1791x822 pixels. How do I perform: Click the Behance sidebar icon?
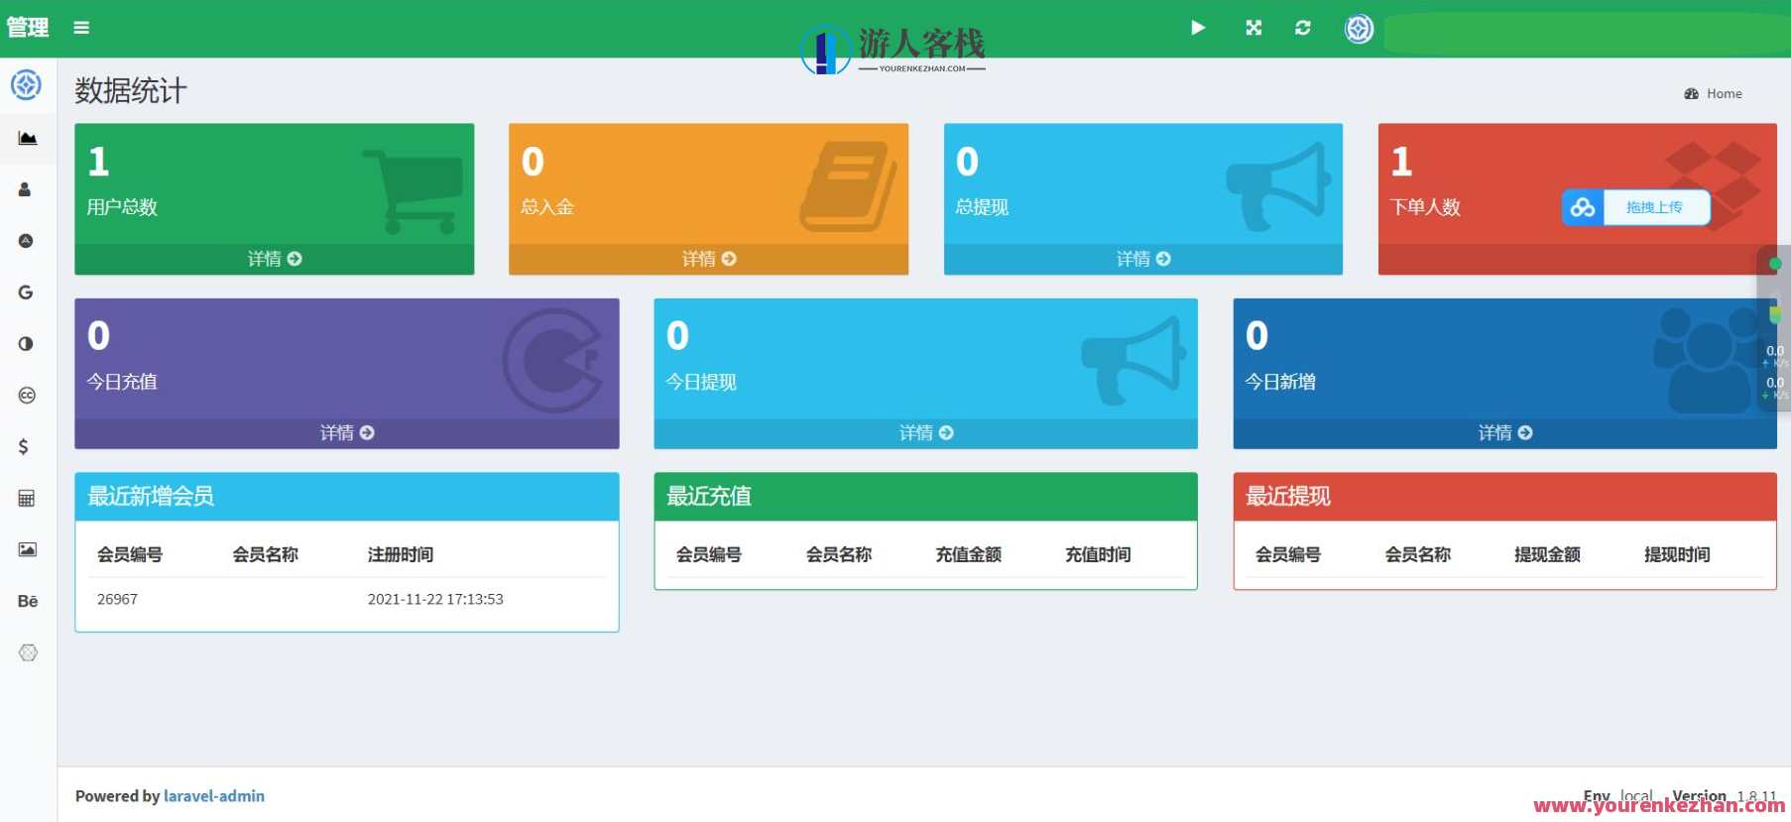[27, 601]
